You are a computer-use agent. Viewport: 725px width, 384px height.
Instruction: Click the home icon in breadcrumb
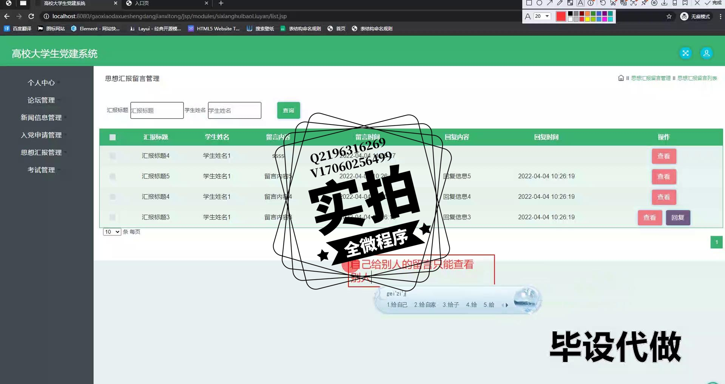point(621,78)
